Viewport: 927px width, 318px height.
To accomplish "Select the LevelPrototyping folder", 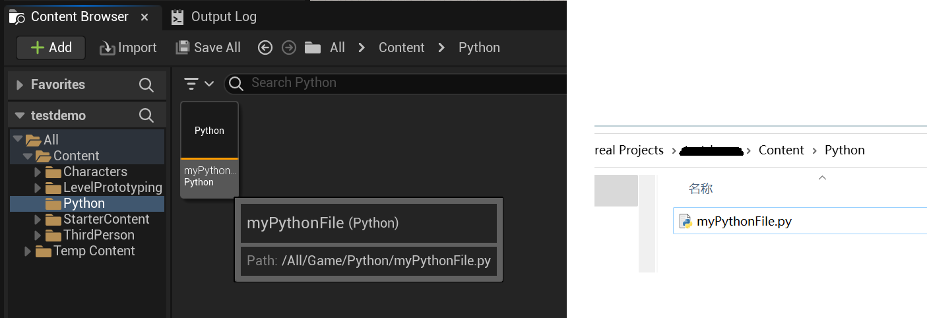I will 112,187.
